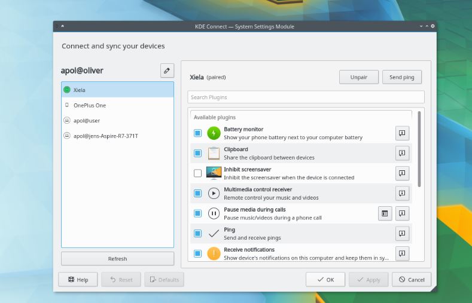Viewport: 472px width, 303px height.
Task: Open Battery monitor about info button
Action: tap(402, 133)
